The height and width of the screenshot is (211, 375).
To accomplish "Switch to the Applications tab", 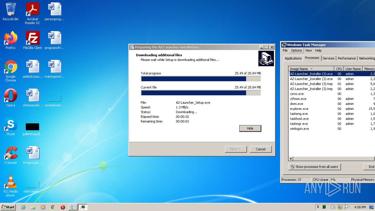I will point(293,58).
